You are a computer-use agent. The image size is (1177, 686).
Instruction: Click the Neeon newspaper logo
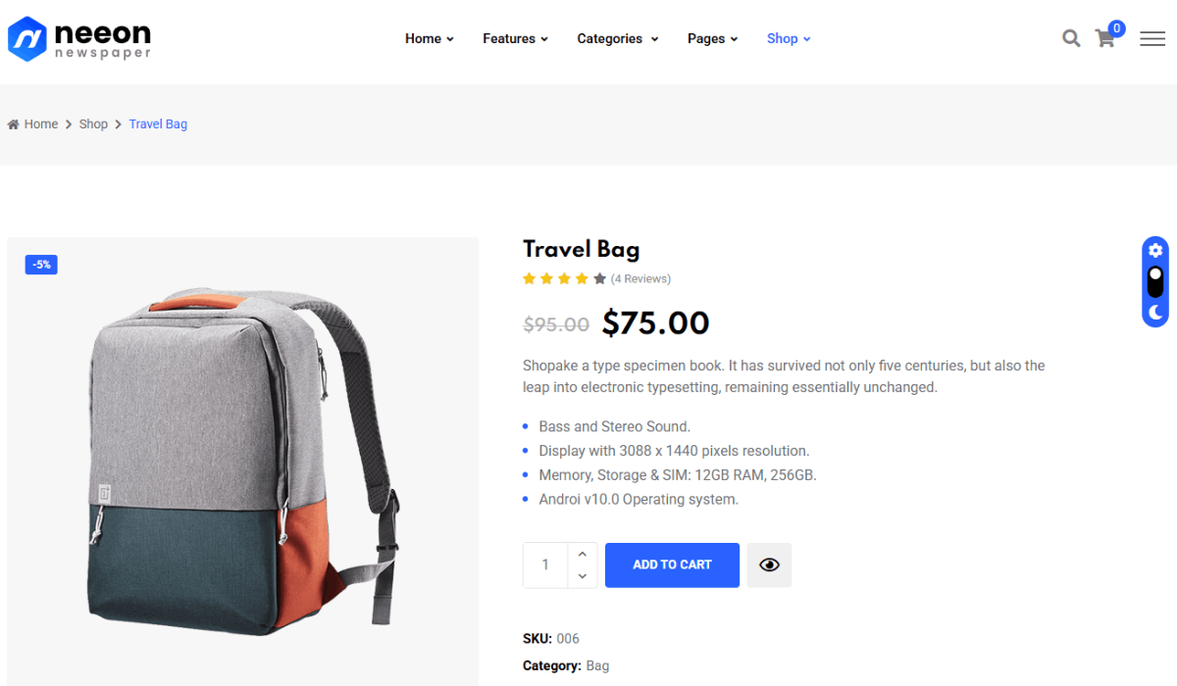coord(79,38)
